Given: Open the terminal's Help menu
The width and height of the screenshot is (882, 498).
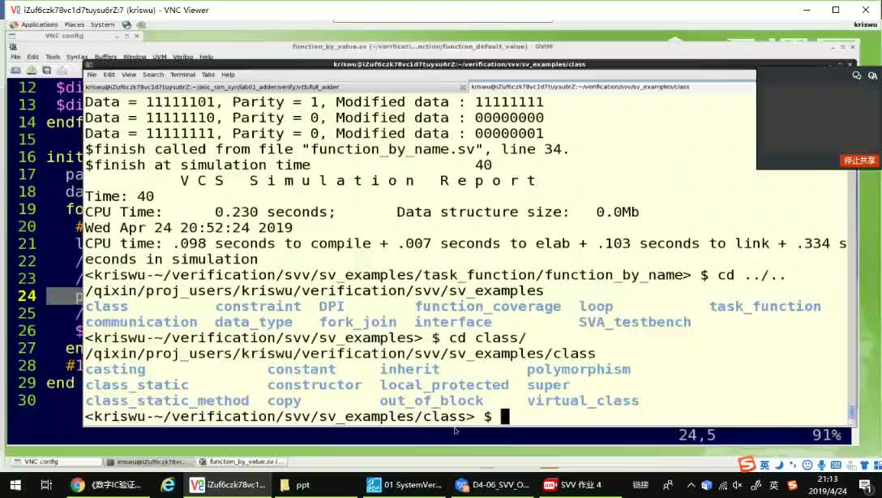Looking at the screenshot, I should [228, 75].
